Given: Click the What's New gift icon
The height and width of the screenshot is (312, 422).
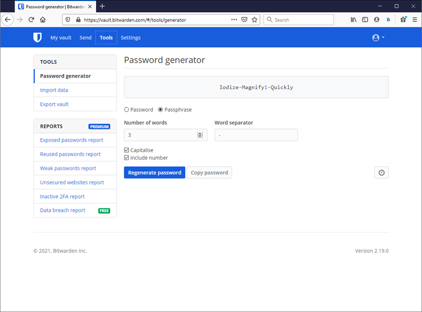Looking at the screenshot, I should [x=403, y=19].
